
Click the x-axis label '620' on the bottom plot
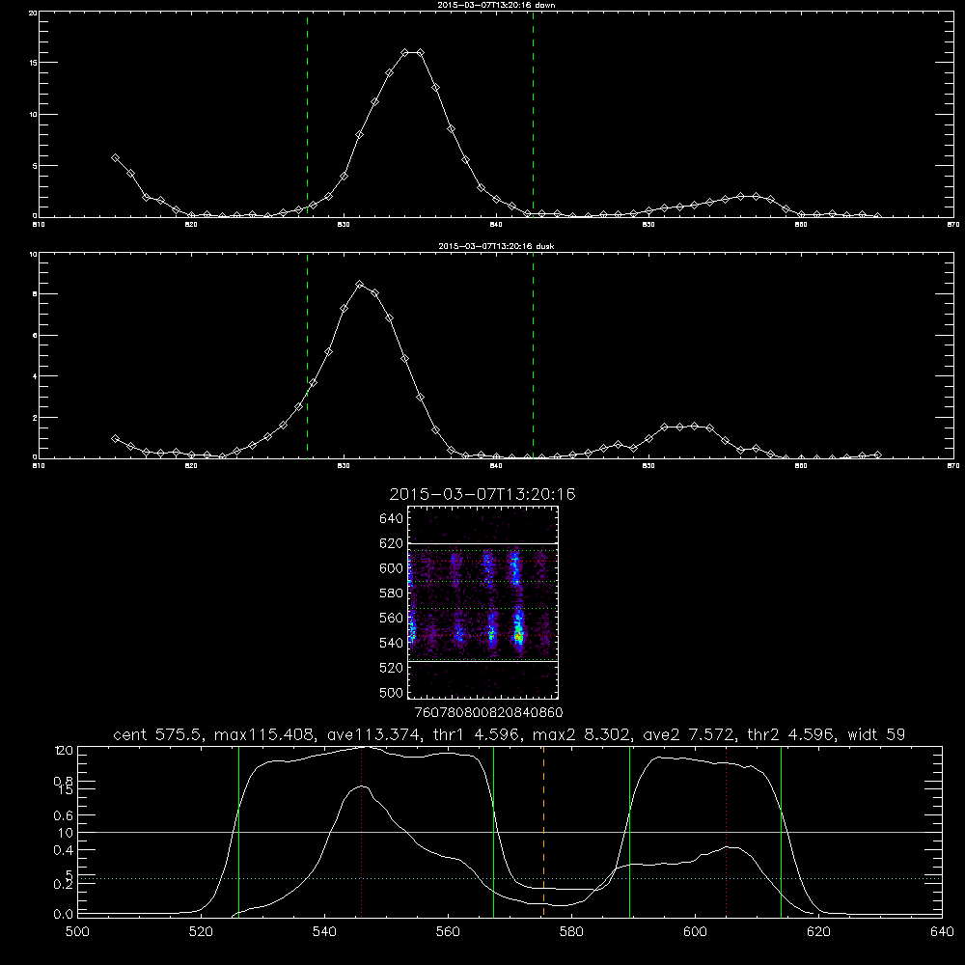pyautogui.click(x=818, y=932)
